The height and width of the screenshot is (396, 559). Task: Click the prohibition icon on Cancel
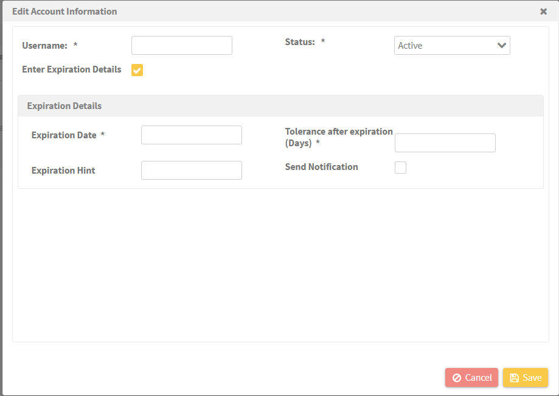(457, 378)
